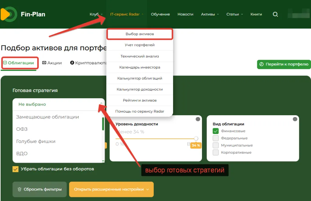Viewport: 311px width, 201px height.
Task: Open site search with the magnifier icon
Action: tap(275, 14)
